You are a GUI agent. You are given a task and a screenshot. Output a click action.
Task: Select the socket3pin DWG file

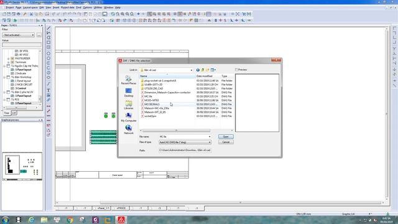tap(150, 116)
